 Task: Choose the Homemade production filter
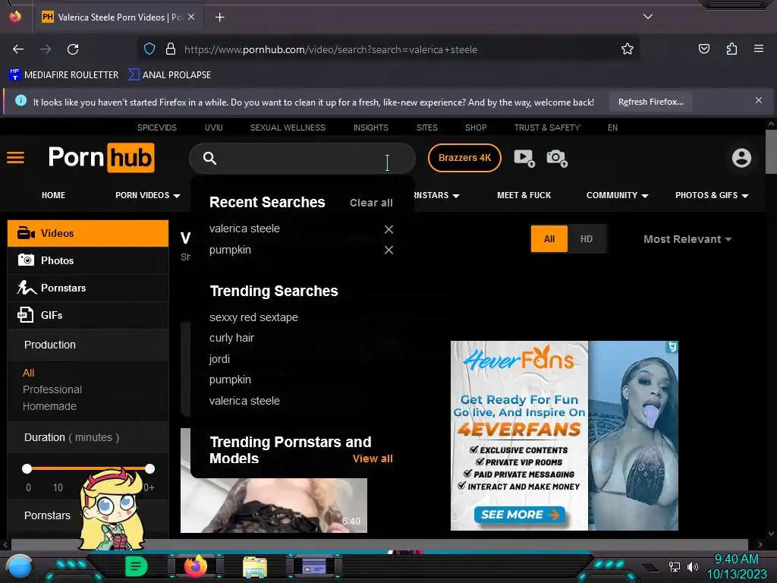tap(49, 406)
